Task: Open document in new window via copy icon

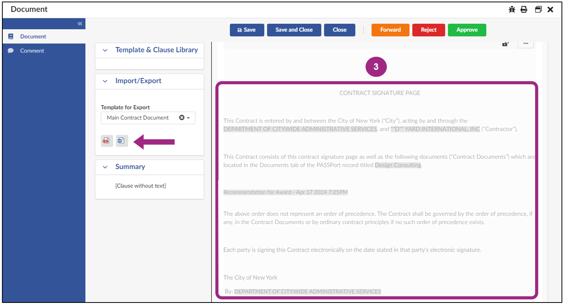Action: click(x=538, y=9)
